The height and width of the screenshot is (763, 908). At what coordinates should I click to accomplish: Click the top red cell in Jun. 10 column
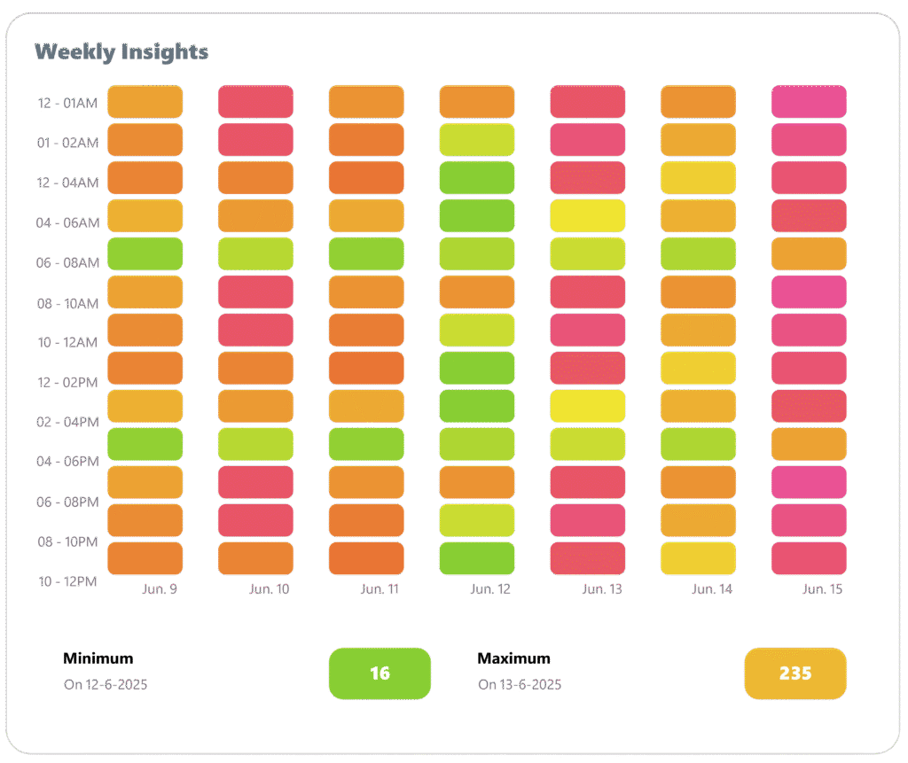pyautogui.click(x=255, y=102)
